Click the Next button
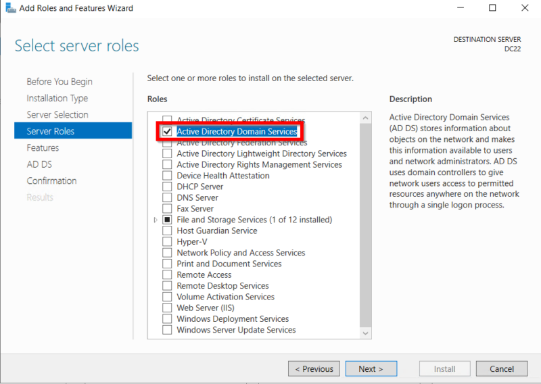This screenshot has height=384, width=541. [x=371, y=369]
